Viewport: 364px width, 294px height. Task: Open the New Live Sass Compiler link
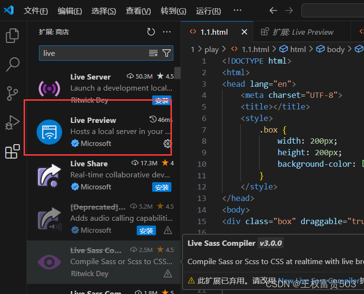319,281
